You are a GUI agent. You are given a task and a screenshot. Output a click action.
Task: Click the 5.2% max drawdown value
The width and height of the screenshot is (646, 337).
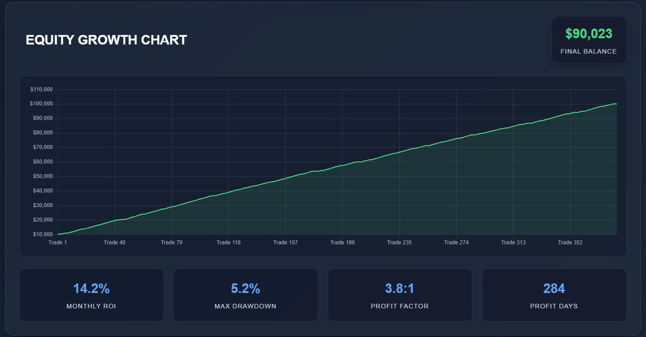click(245, 289)
